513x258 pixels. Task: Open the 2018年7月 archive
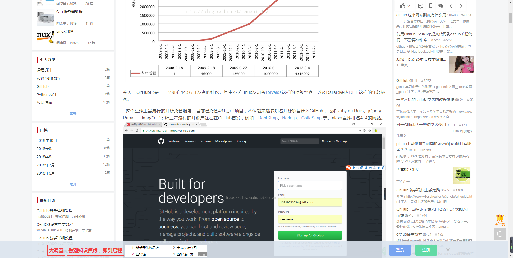[46, 165]
